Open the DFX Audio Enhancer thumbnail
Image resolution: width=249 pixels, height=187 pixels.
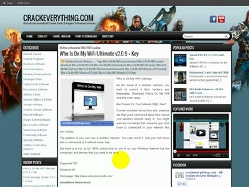[x=180, y=95]
